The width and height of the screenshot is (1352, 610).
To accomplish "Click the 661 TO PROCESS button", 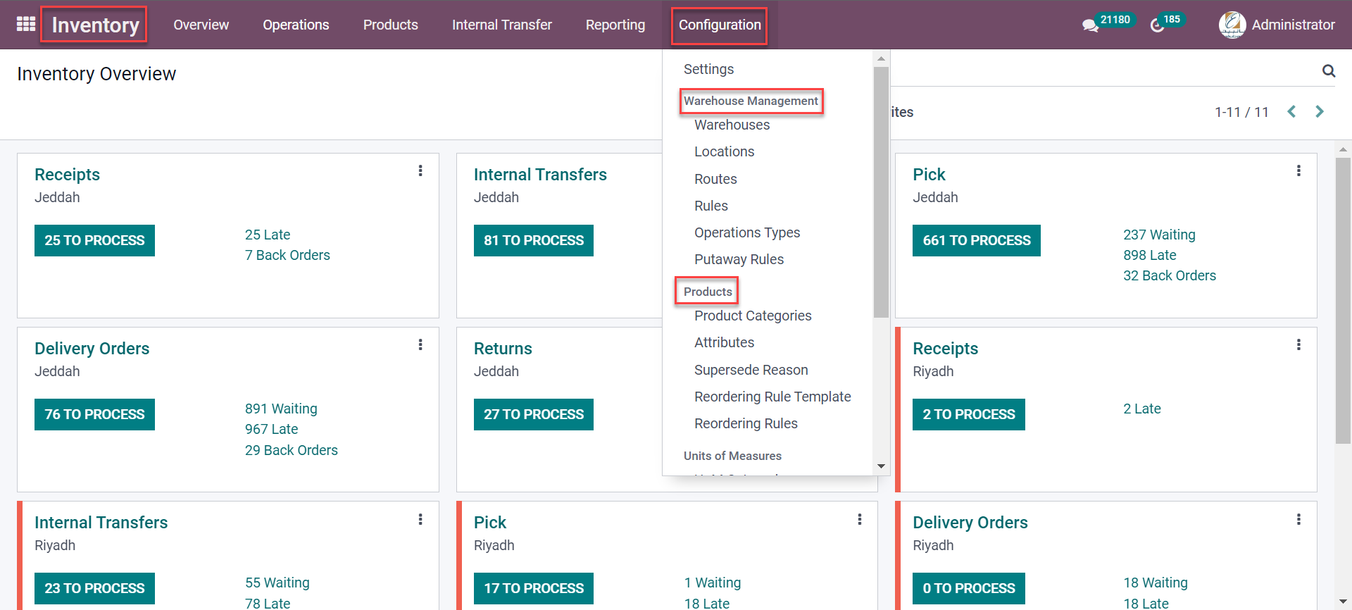I will click(x=977, y=240).
